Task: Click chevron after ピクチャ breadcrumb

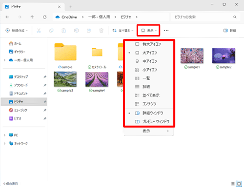Action: click(x=137, y=17)
